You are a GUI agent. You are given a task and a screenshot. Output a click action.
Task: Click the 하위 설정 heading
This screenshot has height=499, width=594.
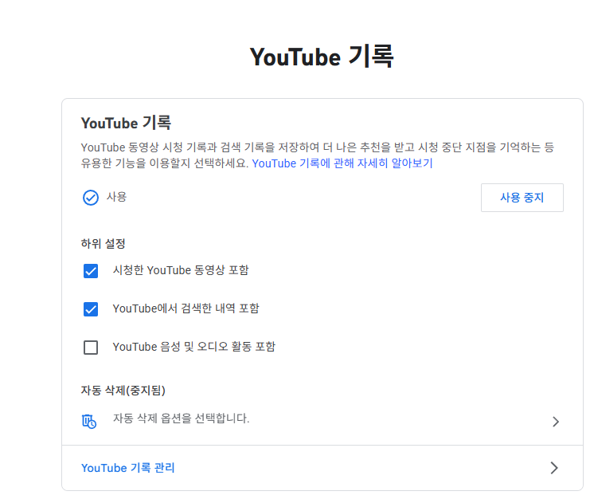(103, 243)
